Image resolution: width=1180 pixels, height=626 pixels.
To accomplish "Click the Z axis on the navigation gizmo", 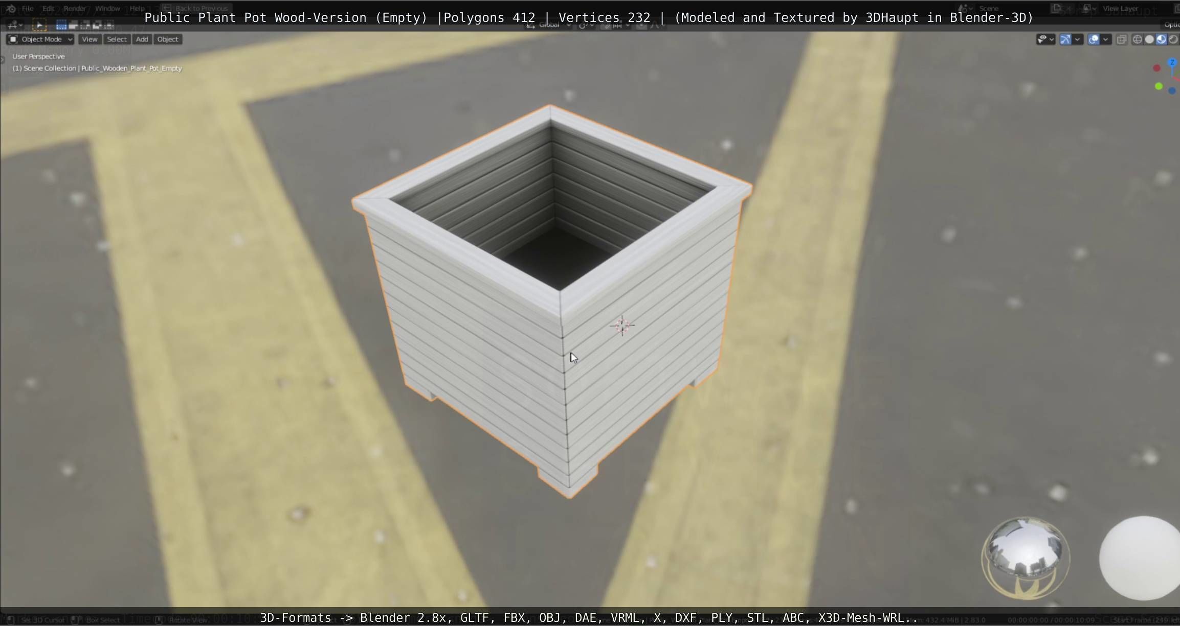I will 1172,62.
